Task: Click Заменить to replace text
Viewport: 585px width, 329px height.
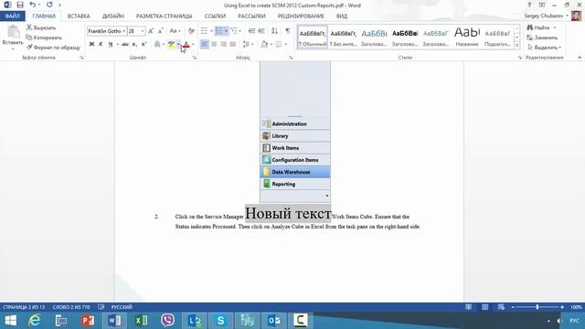Action: click(x=542, y=37)
